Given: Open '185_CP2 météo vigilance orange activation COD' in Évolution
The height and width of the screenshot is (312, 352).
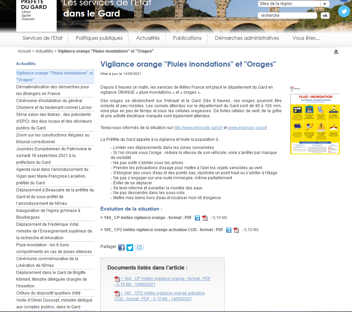Looking at the screenshot, I should point(162,230).
